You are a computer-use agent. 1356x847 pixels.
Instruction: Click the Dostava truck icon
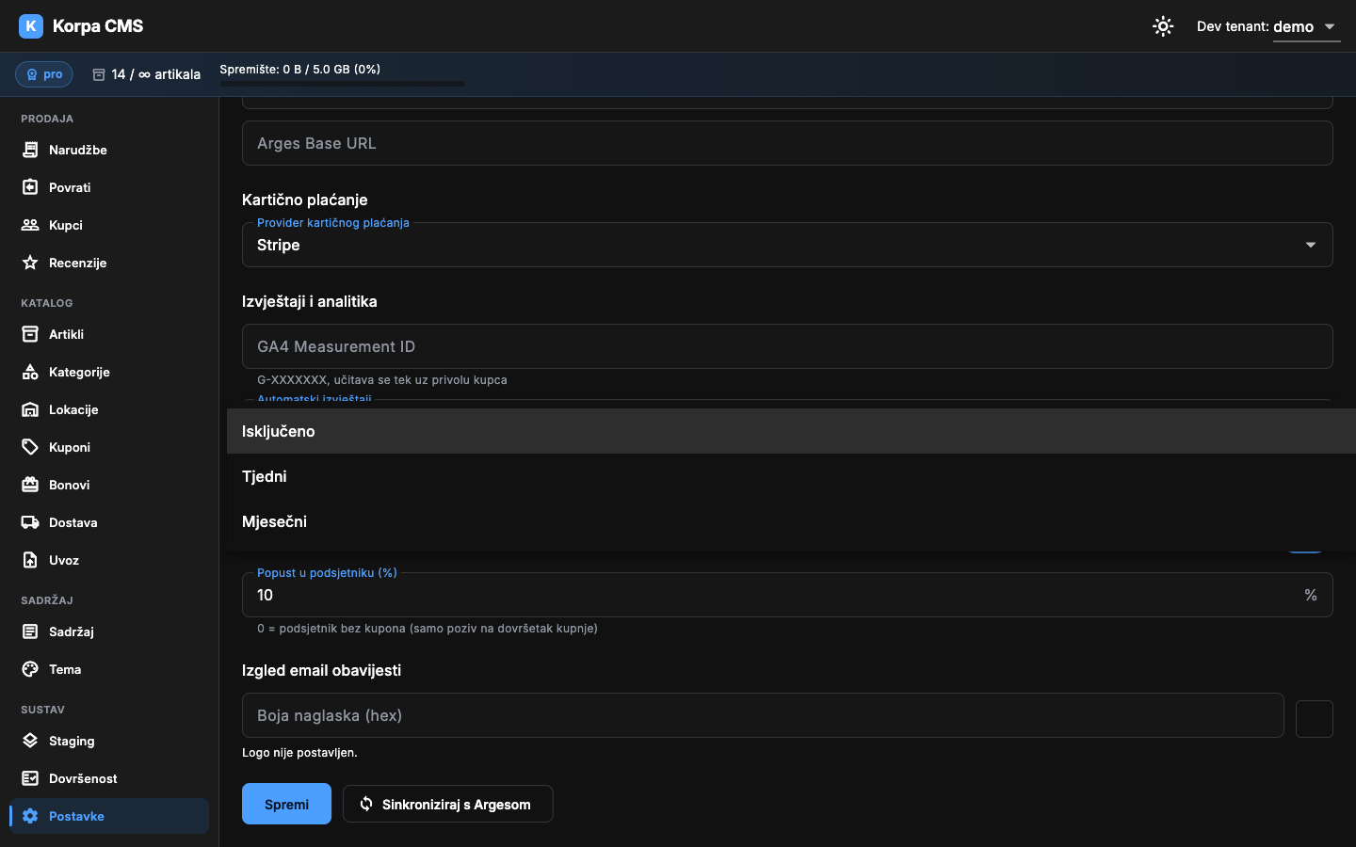pyautogui.click(x=30, y=522)
